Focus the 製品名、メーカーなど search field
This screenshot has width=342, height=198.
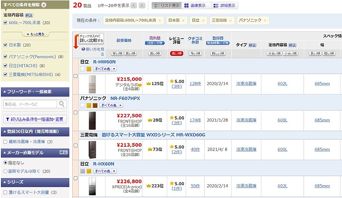(x=30, y=104)
